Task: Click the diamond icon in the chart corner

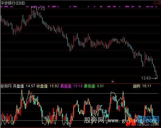Action: coord(155,3)
